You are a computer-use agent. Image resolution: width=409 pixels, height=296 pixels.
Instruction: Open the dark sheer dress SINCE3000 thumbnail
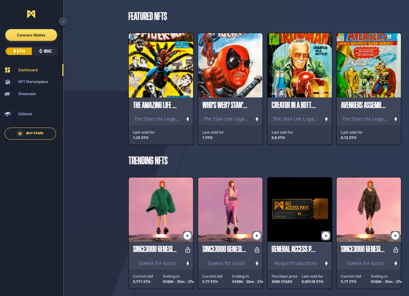click(x=369, y=210)
